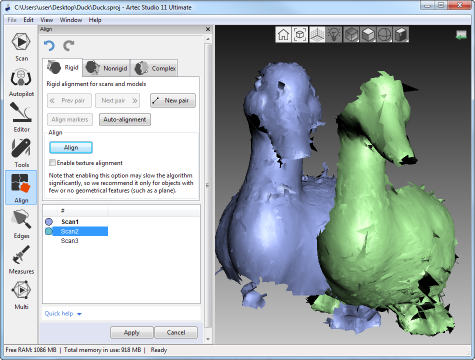Select the Align sidebar icon
Screen dimensions: 475x360
tap(21, 187)
